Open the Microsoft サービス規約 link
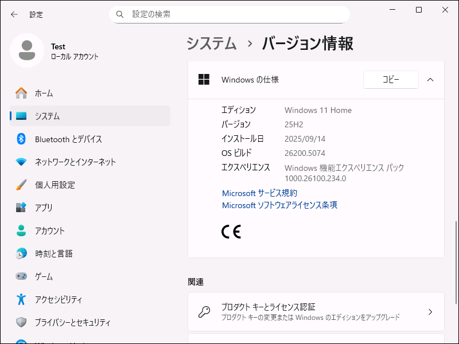The image size is (459, 344). [x=260, y=193]
